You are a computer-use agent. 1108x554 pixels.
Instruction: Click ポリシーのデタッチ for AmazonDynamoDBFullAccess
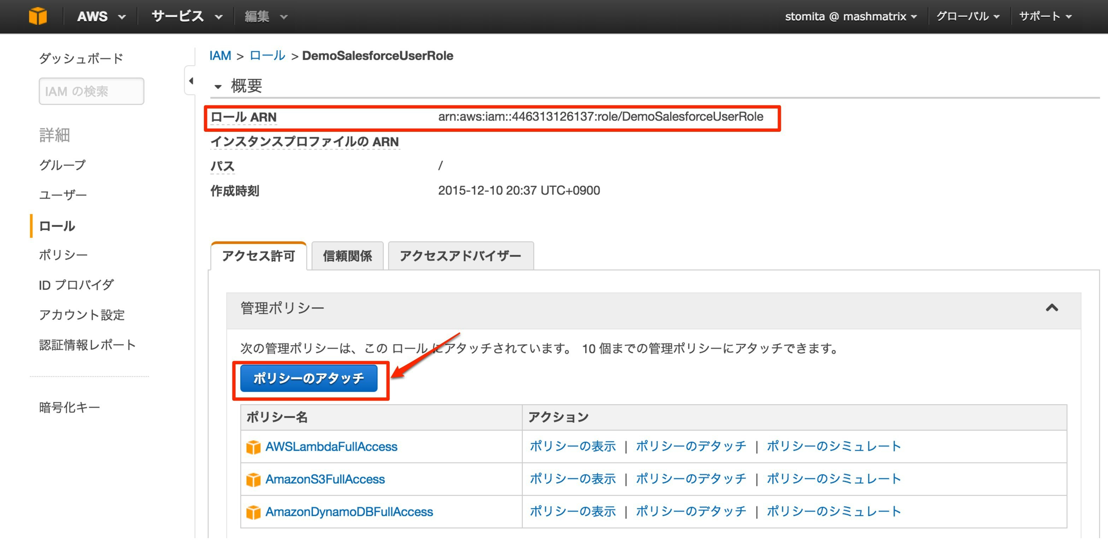tap(691, 512)
